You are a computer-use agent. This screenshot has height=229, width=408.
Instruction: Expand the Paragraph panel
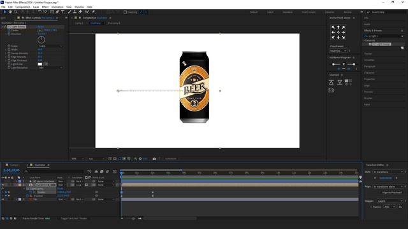click(x=370, y=66)
